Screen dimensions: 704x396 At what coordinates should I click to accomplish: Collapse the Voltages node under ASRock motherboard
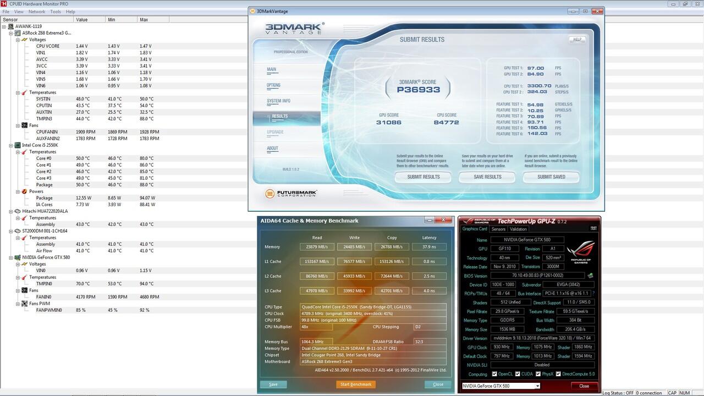pyautogui.click(x=18, y=40)
